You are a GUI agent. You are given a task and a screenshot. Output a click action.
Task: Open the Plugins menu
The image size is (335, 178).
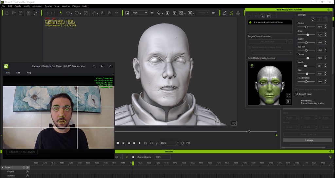[x=76, y=6]
